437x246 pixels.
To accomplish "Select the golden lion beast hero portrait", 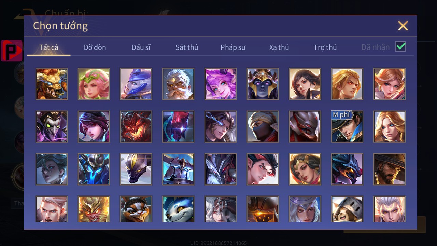I will [x=52, y=84].
